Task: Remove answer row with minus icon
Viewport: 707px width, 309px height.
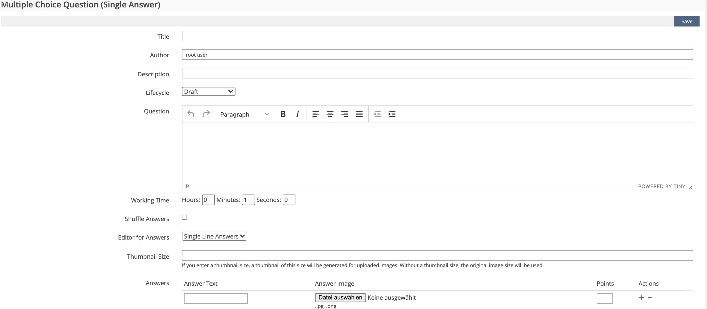Action: (650, 298)
